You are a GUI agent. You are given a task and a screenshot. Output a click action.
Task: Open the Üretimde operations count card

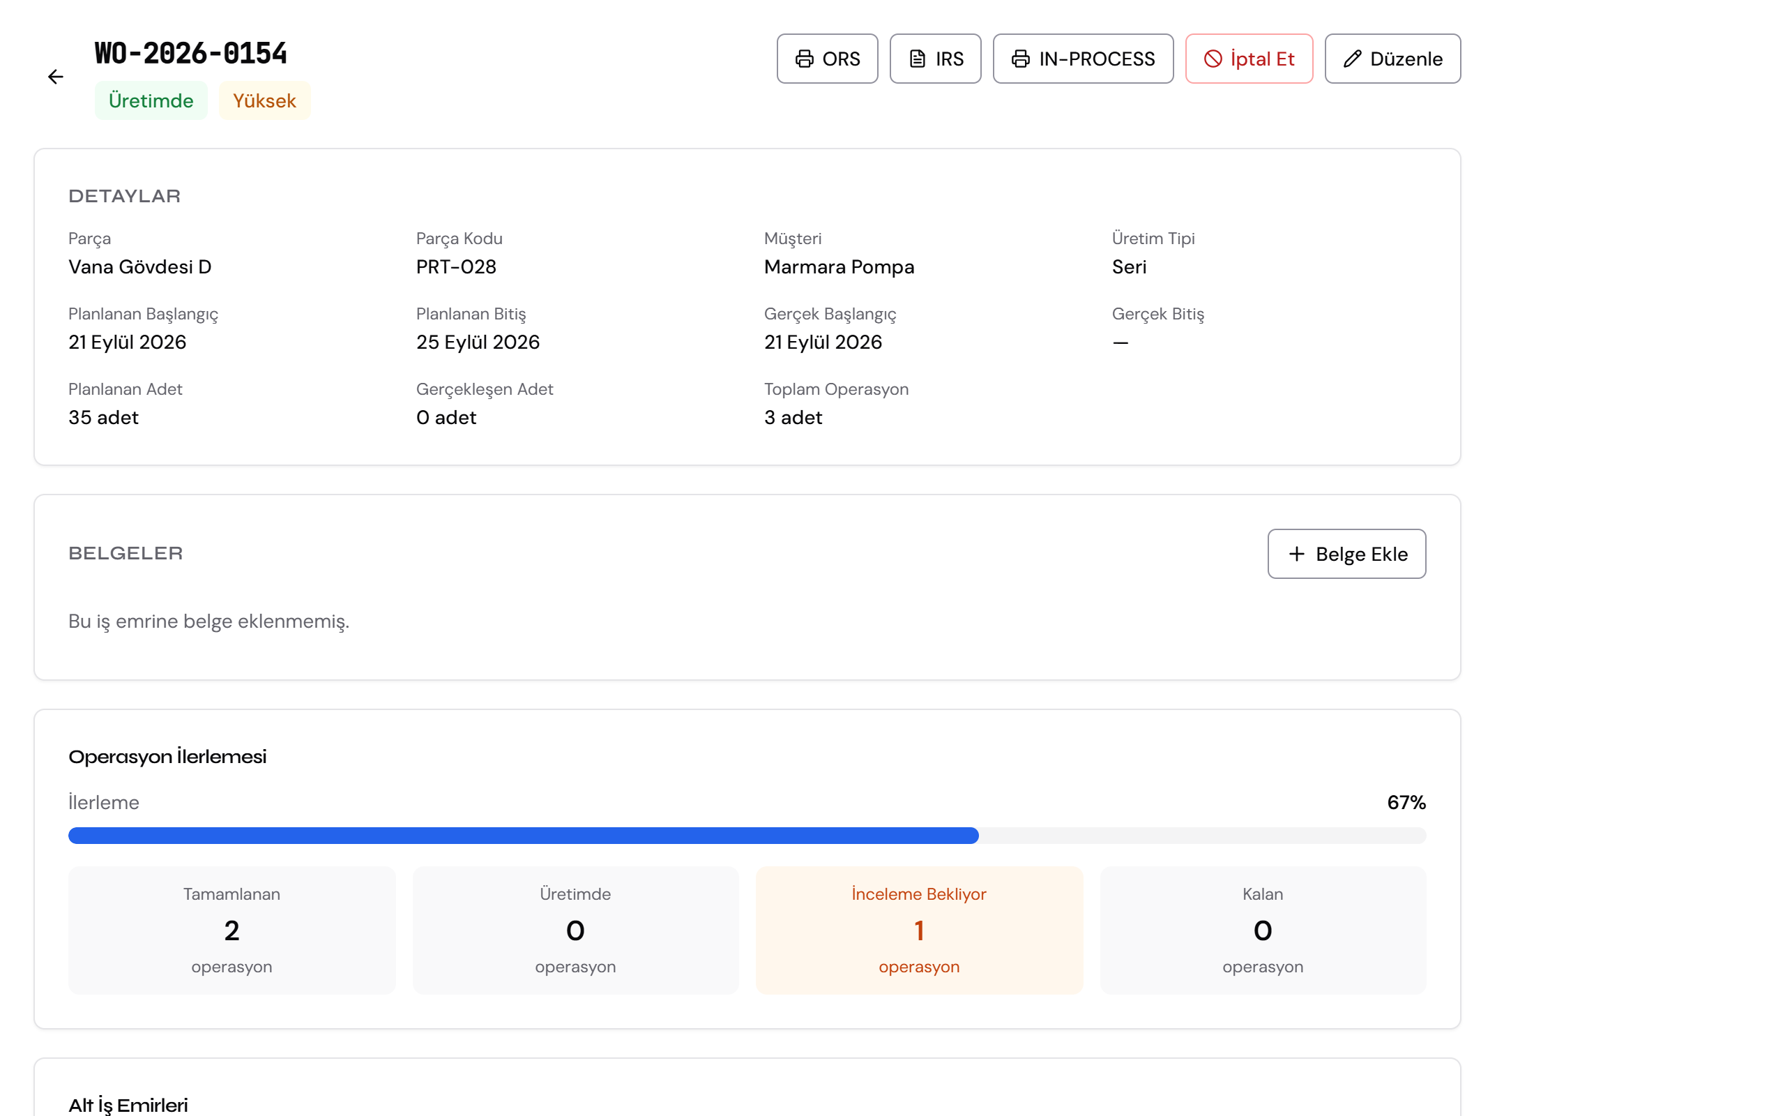coord(575,930)
